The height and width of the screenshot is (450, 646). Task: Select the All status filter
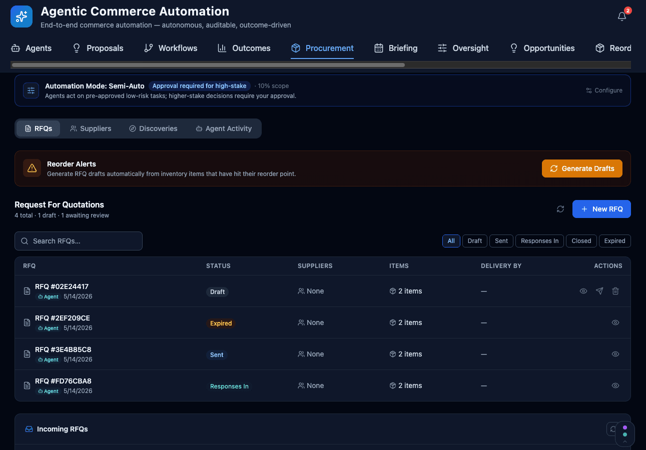click(x=451, y=241)
